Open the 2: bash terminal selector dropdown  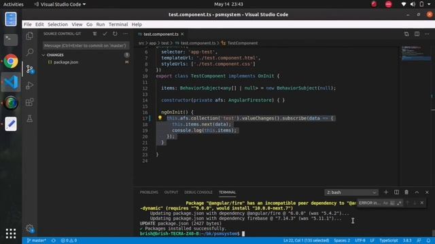(351, 192)
